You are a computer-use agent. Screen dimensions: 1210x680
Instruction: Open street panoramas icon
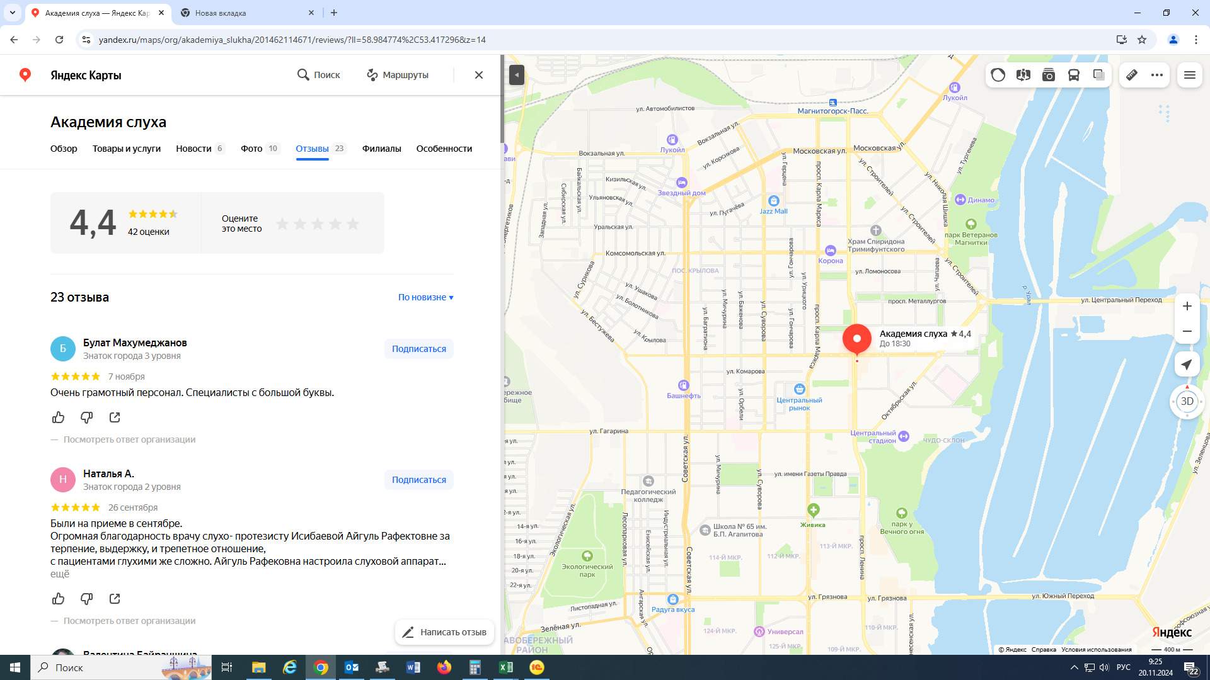point(1023,75)
